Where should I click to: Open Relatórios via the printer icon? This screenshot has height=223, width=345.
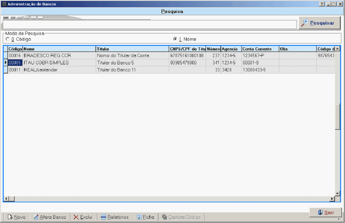coord(103,217)
